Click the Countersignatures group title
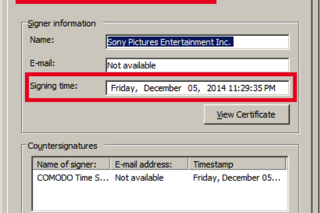Screen dimensions: 320x213 tap(62, 146)
